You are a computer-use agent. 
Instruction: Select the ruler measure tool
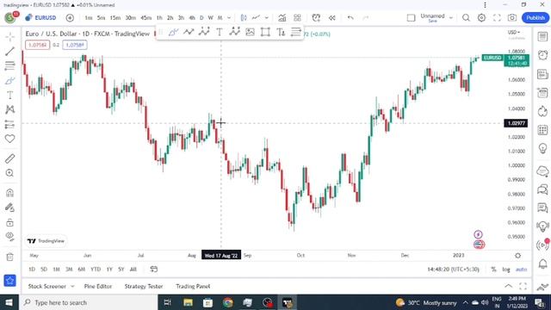pos(9,158)
